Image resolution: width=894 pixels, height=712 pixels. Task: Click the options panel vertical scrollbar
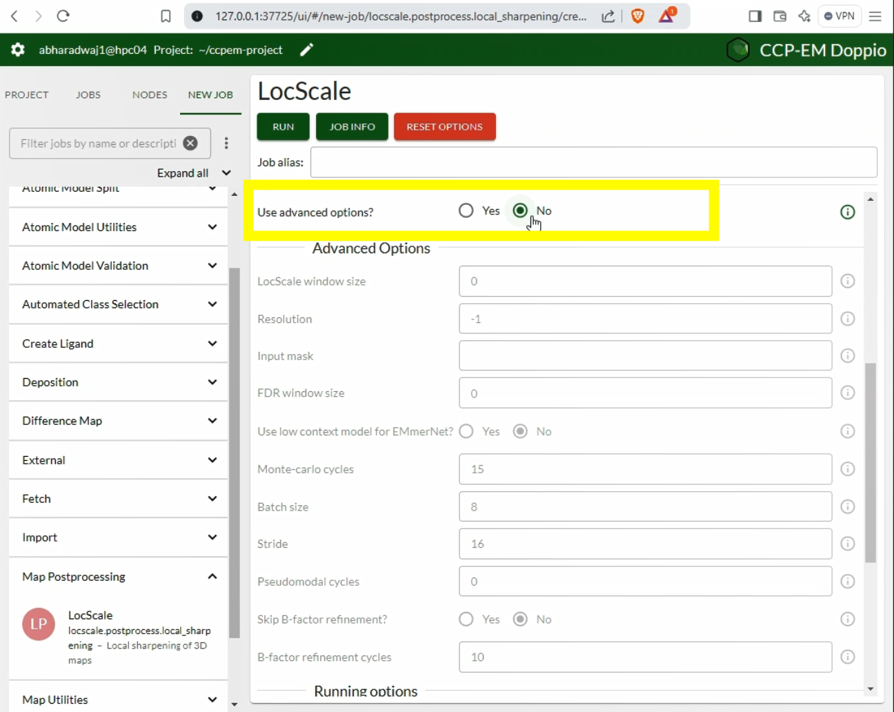click(871, 462)
